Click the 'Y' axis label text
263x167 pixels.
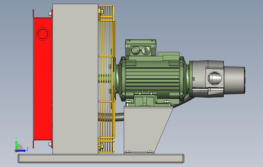[16, 138]
